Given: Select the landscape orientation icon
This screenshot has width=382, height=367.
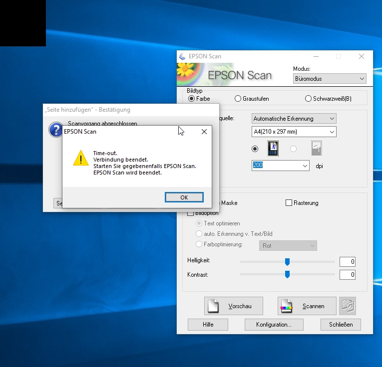Looking at the screenshot, I should coord(317,149).
